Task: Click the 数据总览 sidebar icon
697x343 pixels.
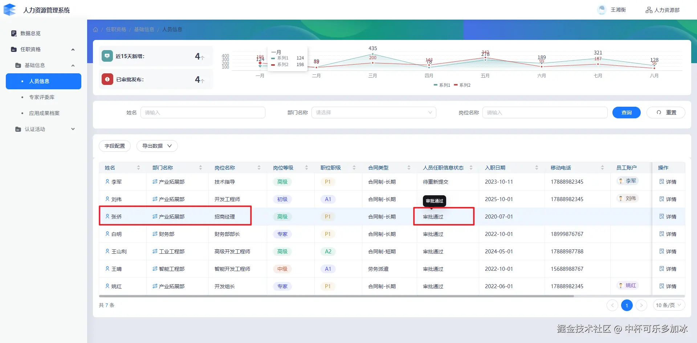Action: coord(14,33)
